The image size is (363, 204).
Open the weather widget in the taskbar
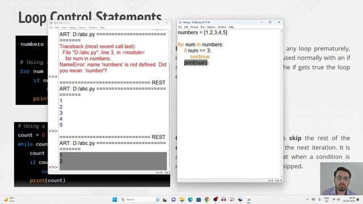pos(9,199)
